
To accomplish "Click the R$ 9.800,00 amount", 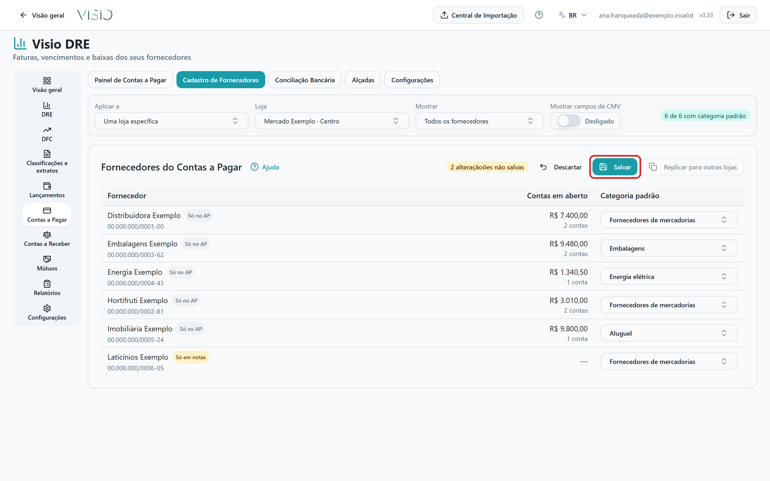I will point(568,329).
